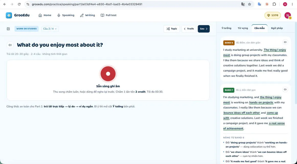Toggle the sidebar panel icon
The width and height of the screenshot is (297, 164).
tap(8, 29)
